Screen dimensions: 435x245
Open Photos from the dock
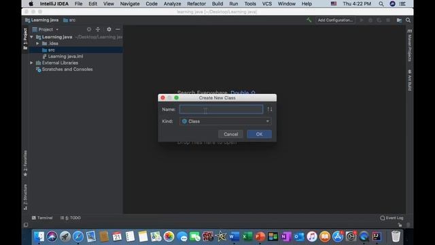click(169, 236)
